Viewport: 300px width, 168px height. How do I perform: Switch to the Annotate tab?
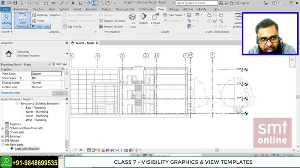(x=91, y=9)
